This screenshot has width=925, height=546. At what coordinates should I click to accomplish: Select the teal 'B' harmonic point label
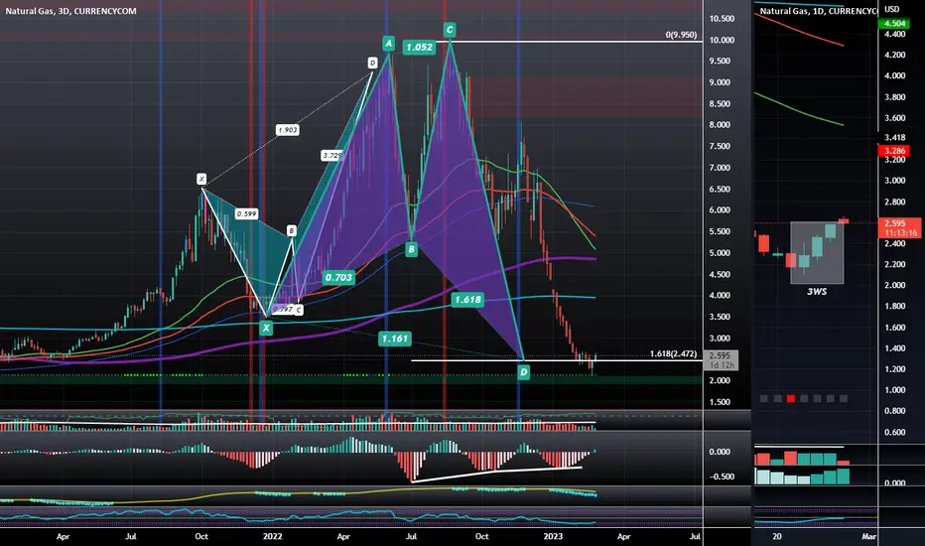[x=411, y=249]
